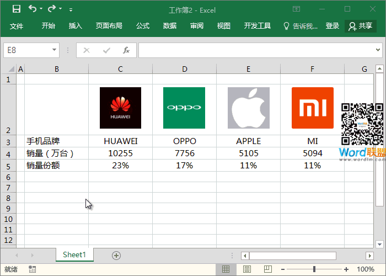Switch to the 插入 ribbon tab
The width and height of the screenshot is (386, 276).
pyautogui.click(x=75, y=25)
